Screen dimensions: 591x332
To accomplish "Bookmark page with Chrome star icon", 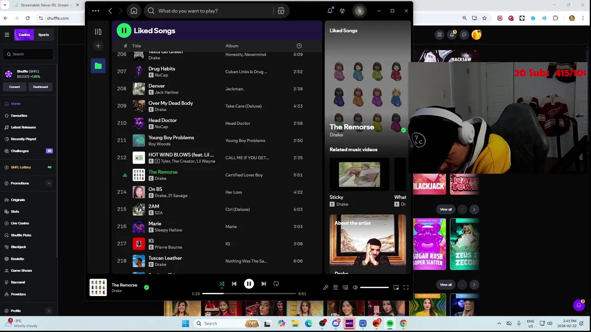I will (484, 18).
